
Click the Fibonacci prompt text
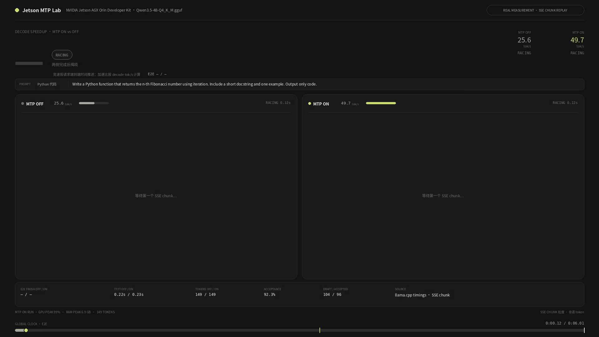coord(194,84)
